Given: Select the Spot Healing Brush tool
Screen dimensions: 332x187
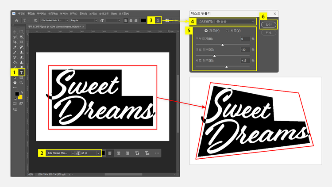Looking at the screenshot, I should (21, 47).
